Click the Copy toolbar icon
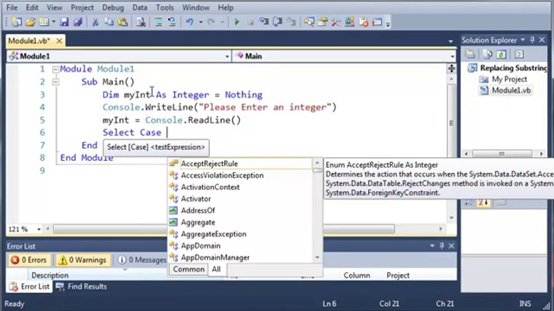Screen dimensions: 554x311 (109, 22)
